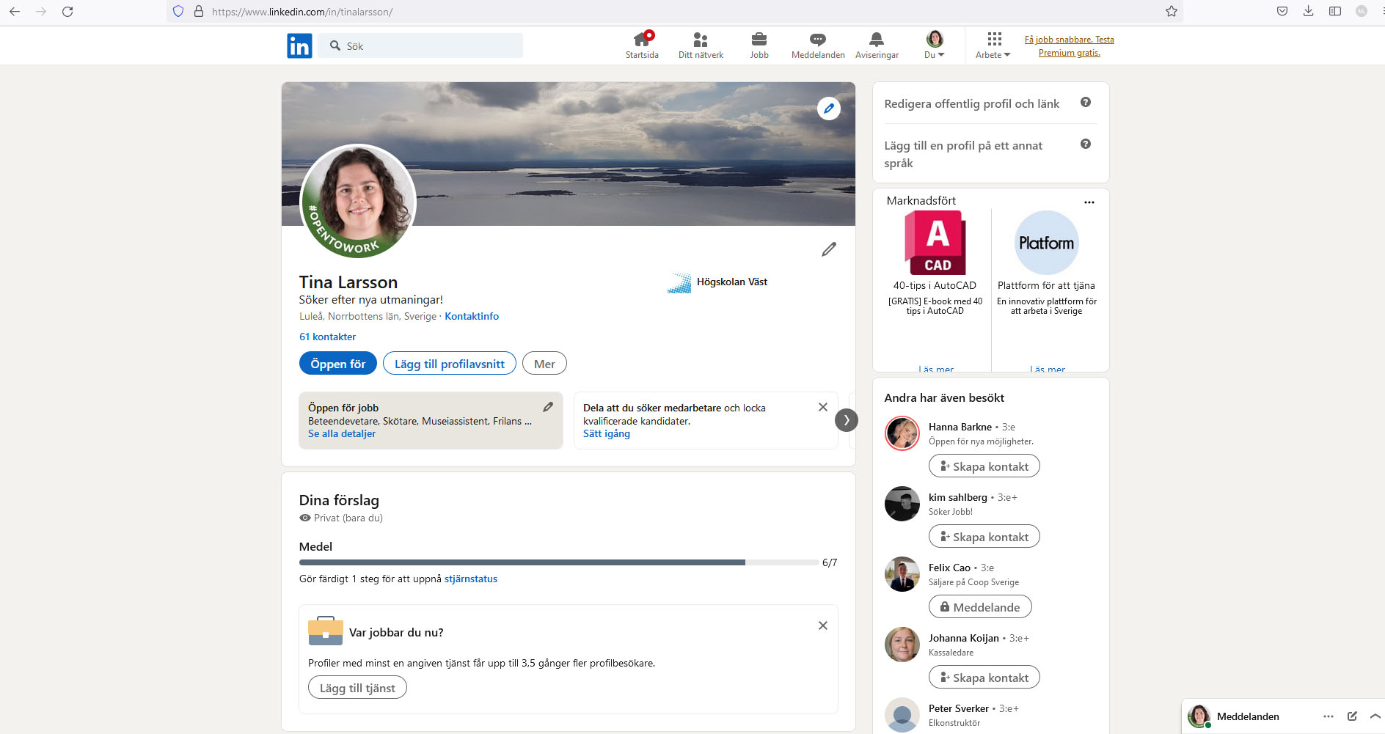Click the Medel profile level label
Viewport: 1385px width, 734px height.
tap(315, 546)
